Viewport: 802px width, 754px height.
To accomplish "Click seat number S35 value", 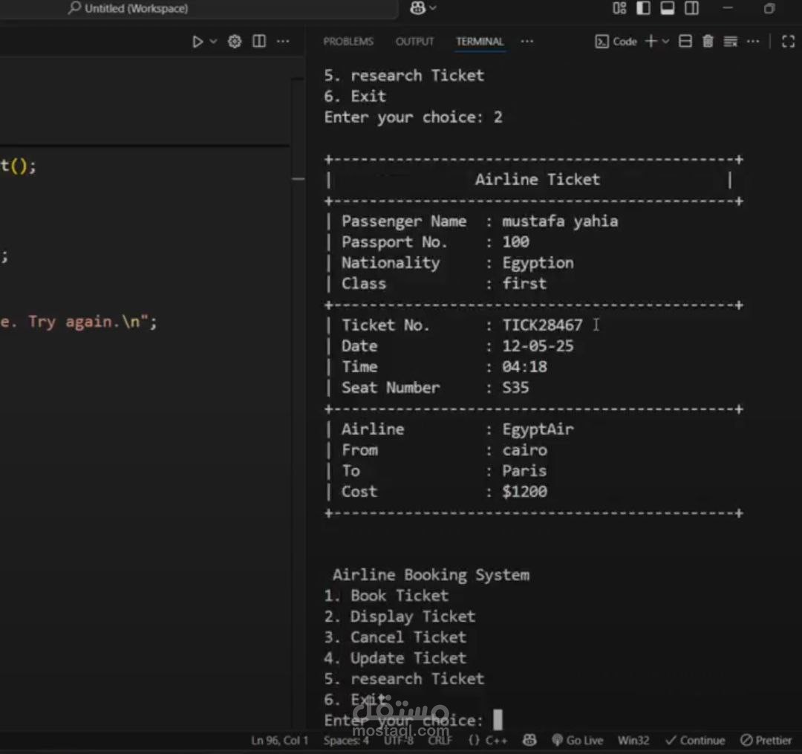I will pos(515,387).
